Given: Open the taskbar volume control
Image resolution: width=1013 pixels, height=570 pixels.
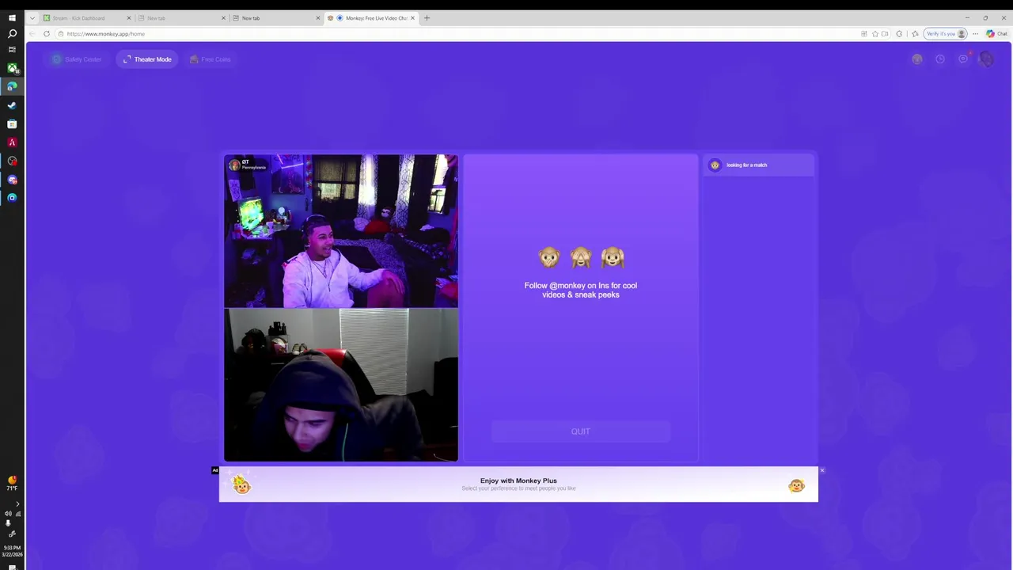Looking at the screenshot, I should [8, 514].
